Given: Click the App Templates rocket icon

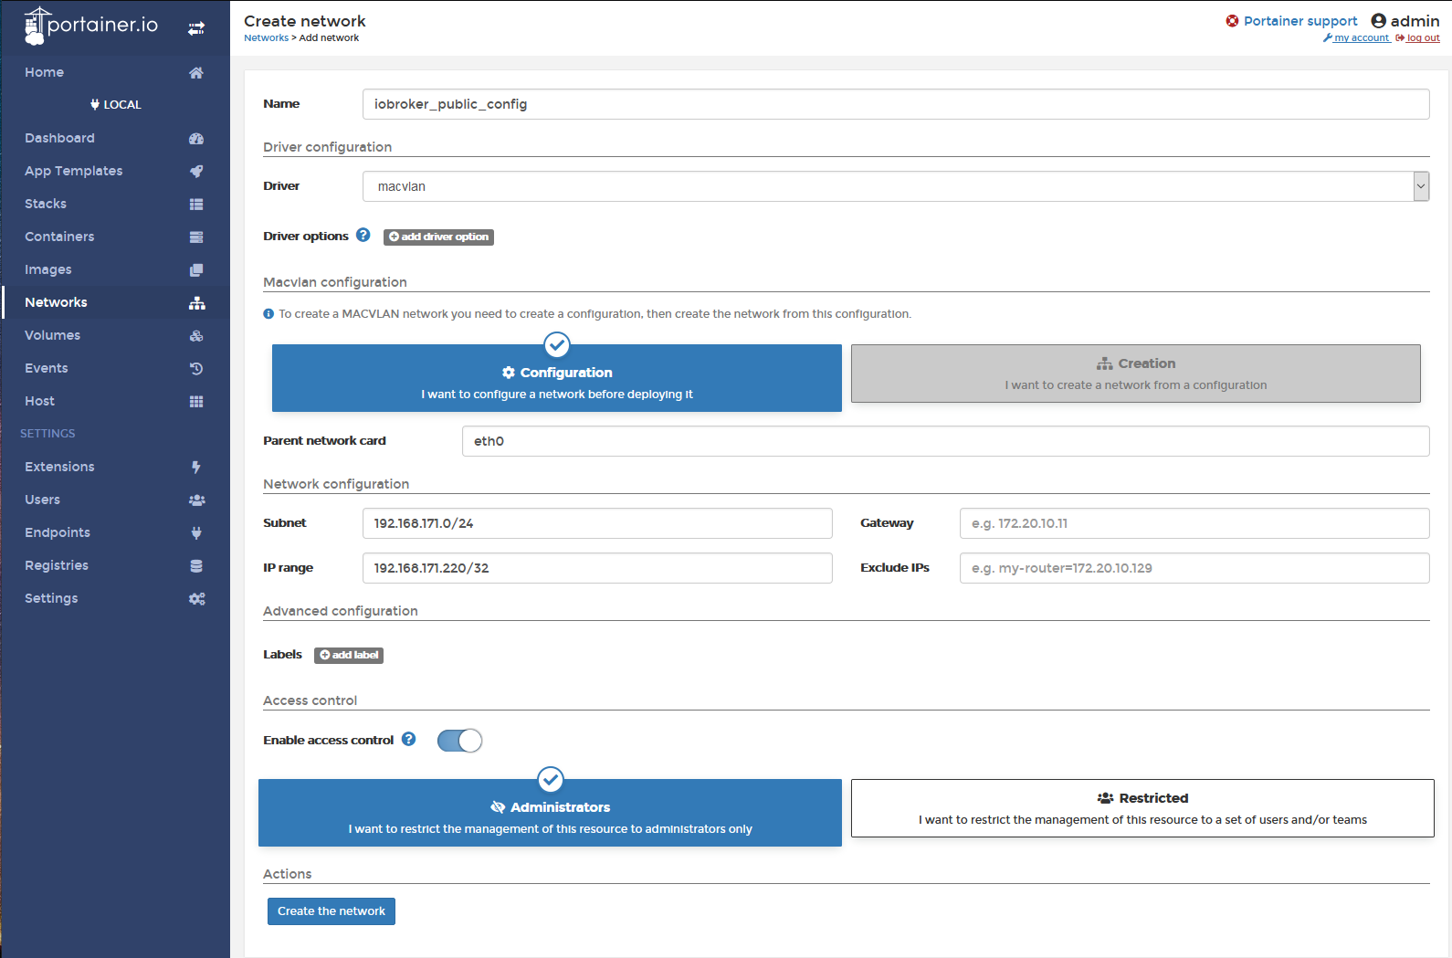Looking at the screenshot, I should [x=195, y=172].
